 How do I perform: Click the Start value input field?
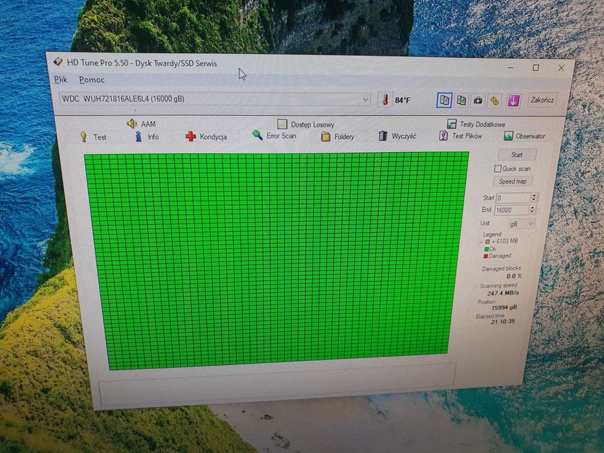(x=513, y=198)
